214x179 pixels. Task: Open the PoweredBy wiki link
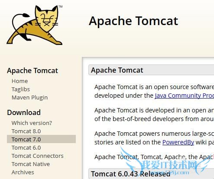tap(178, 142)
